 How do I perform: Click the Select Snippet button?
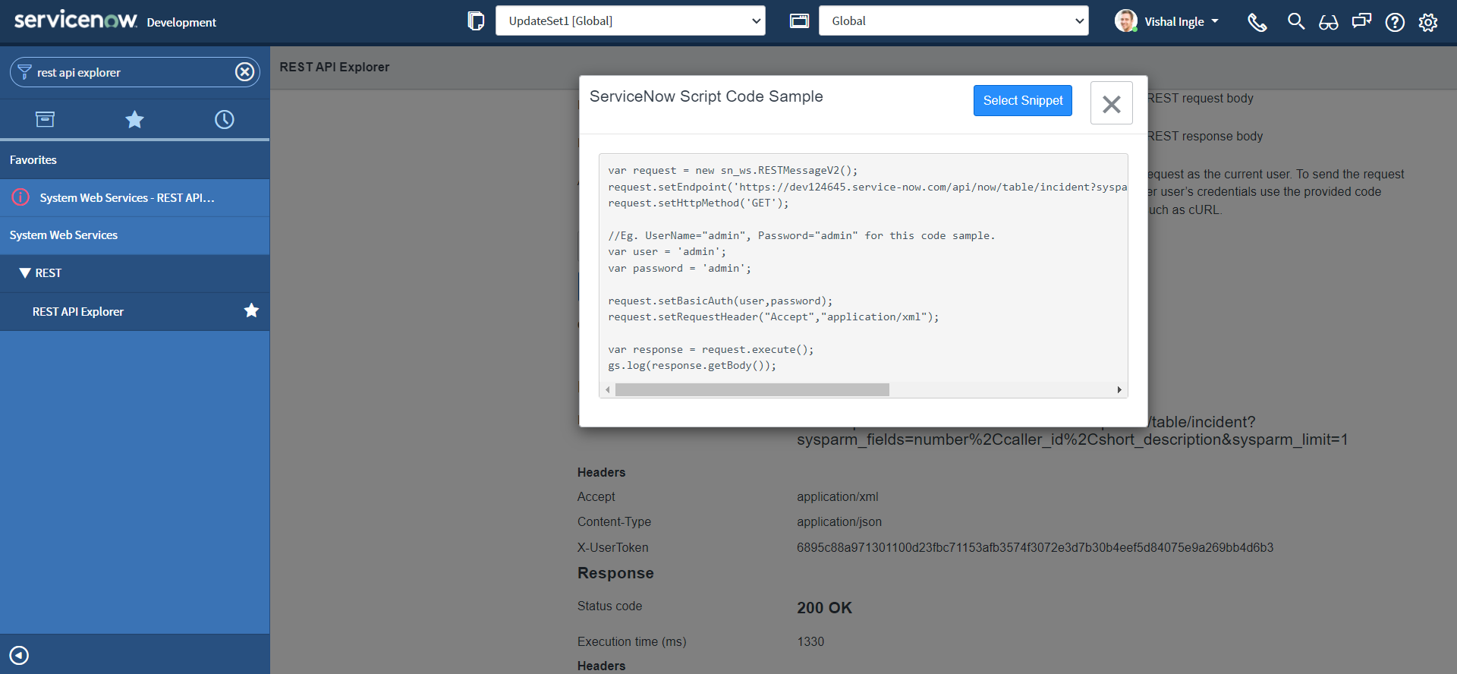1022,100
